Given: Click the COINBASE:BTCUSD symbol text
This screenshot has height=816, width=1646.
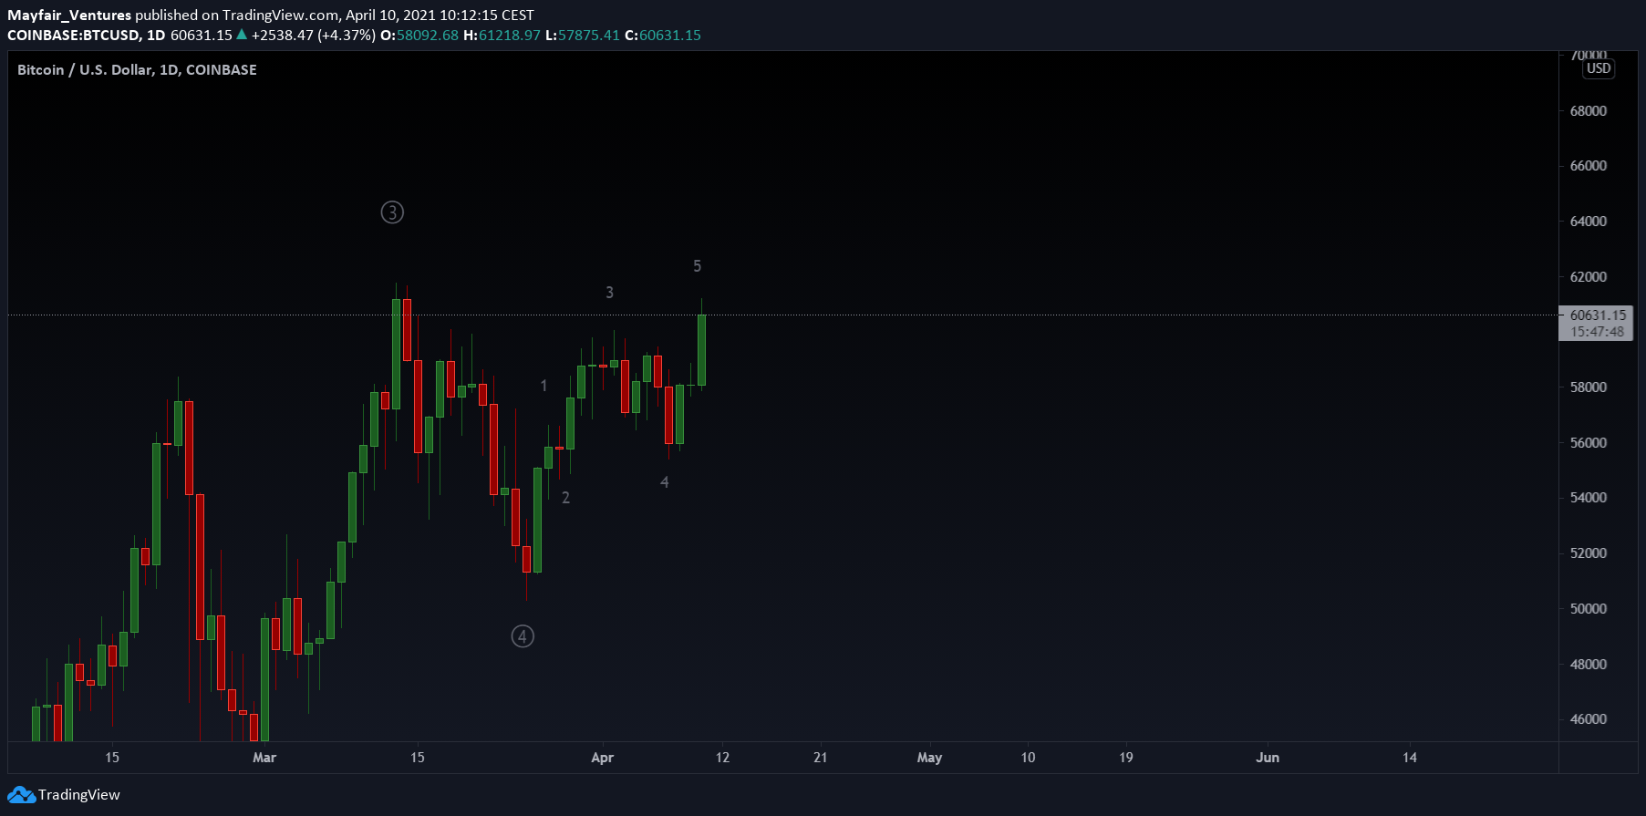Looking at the screenshot, I should (74, 36).
